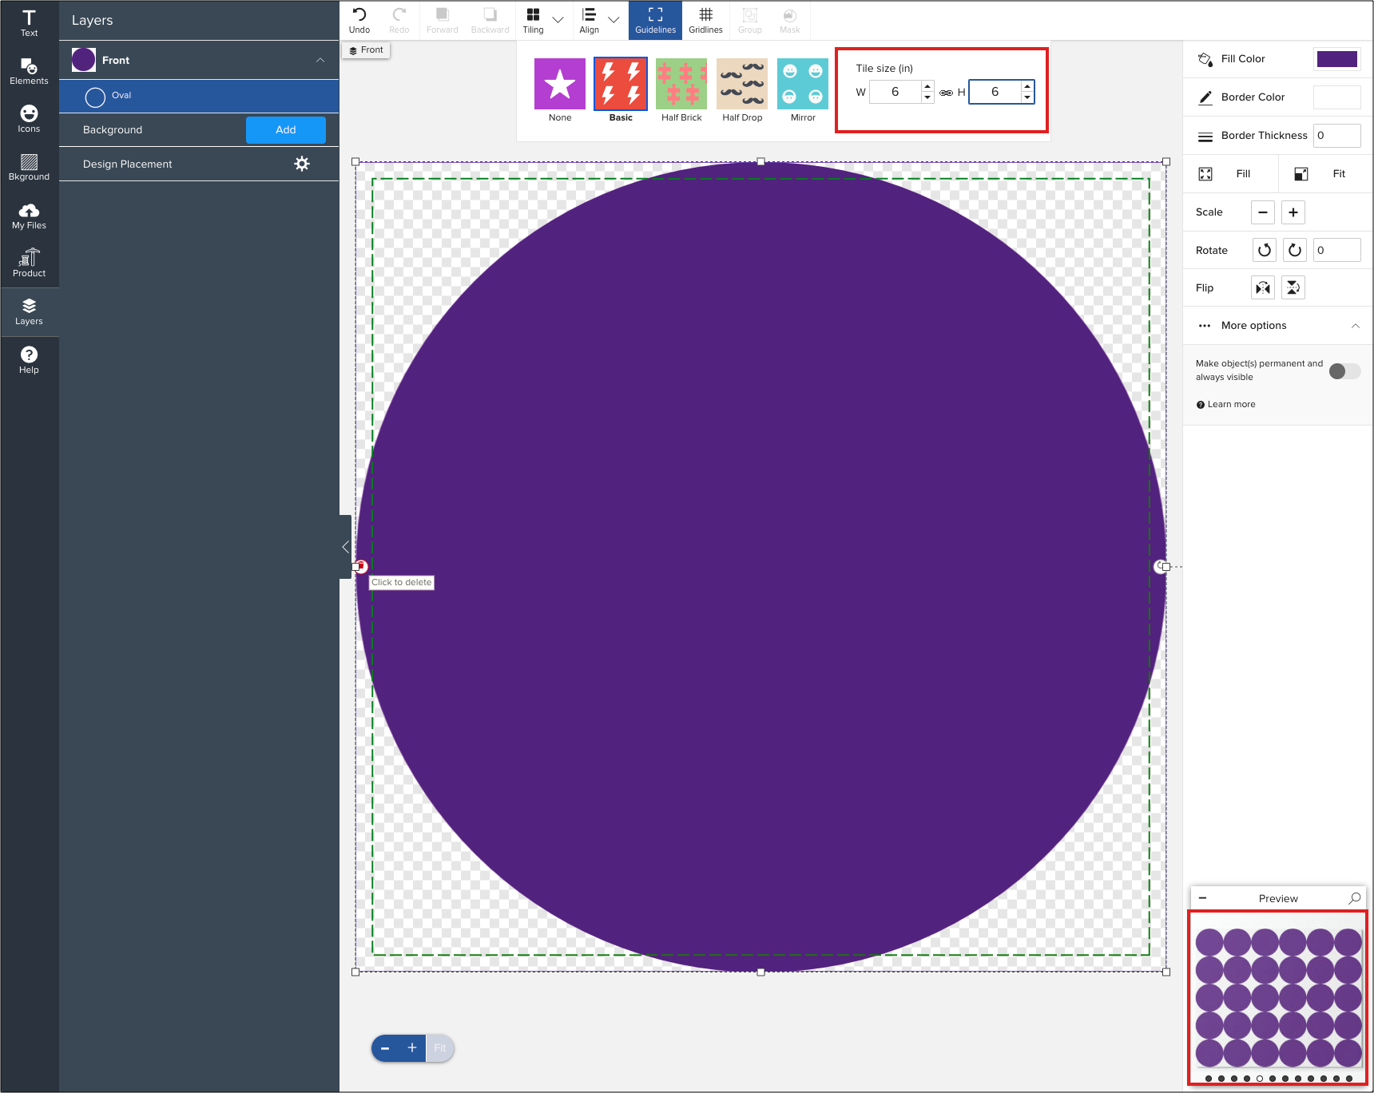Rotate object counterclockwise
This screenshot has width=1374, height=1093.
tap(1265, 251)
